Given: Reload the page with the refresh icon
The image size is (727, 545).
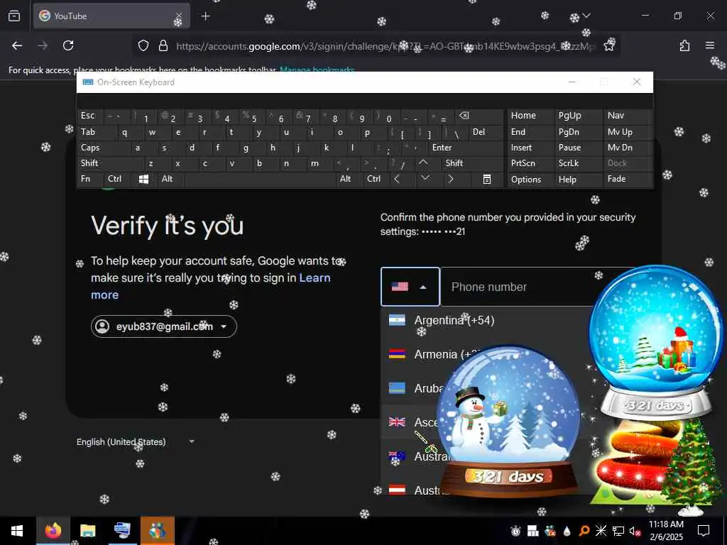Looking at the screenshot, I should tap(68, 45).
